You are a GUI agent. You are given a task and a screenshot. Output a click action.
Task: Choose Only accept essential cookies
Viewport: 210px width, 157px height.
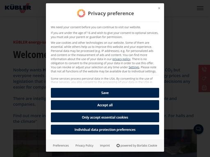click(x=105, y=117)
